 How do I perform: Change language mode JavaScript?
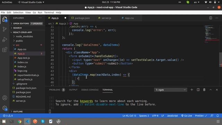tap(172, 116)
